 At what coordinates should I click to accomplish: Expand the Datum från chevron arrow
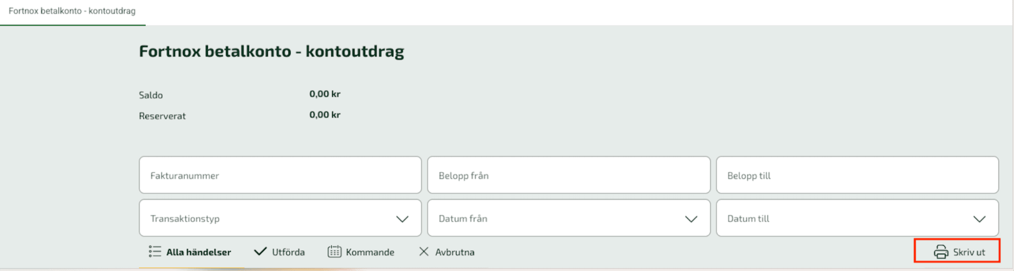pos(691,219)
